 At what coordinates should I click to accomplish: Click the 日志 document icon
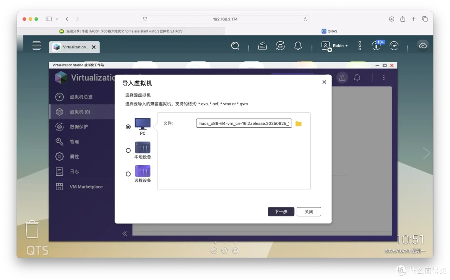[60, 172]
